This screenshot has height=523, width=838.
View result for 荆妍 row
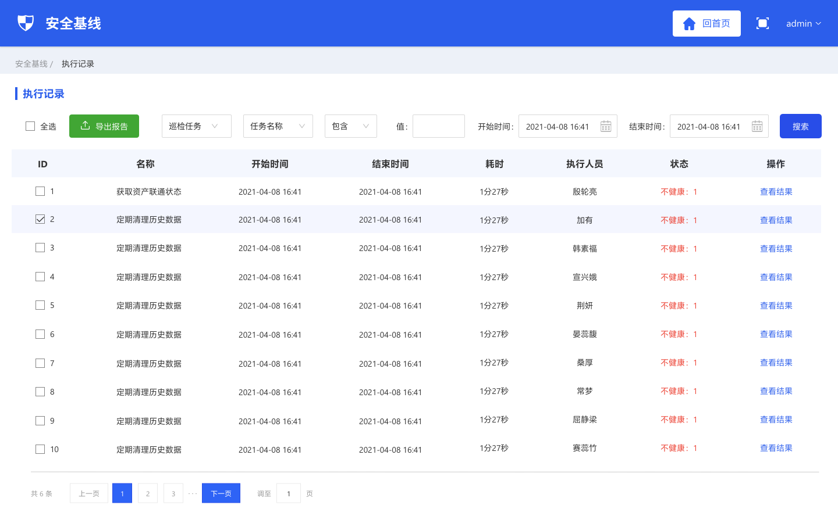click(776, 306)
